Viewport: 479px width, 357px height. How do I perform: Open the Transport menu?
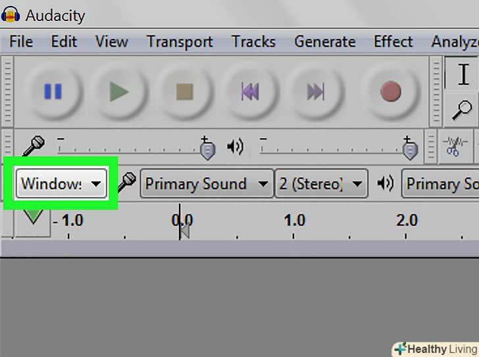click(x=180, y=41)
